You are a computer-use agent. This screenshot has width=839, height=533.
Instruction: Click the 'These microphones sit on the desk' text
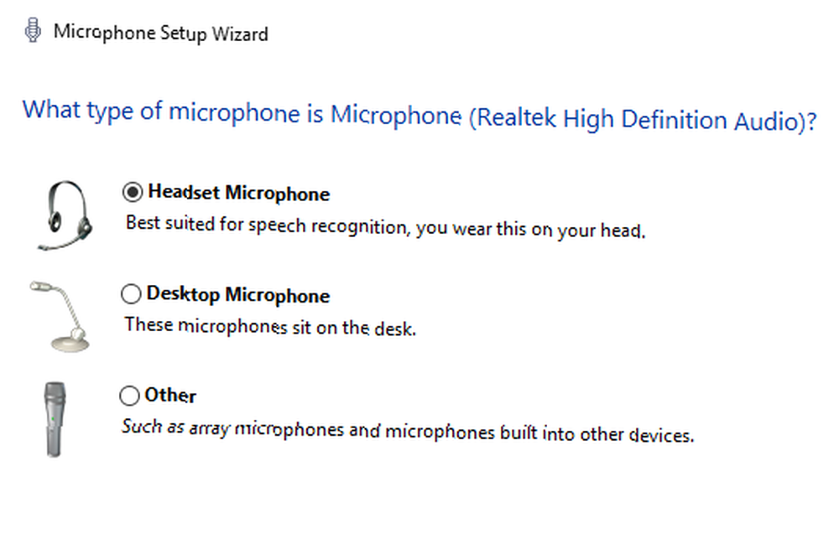[x=270, y=326]
